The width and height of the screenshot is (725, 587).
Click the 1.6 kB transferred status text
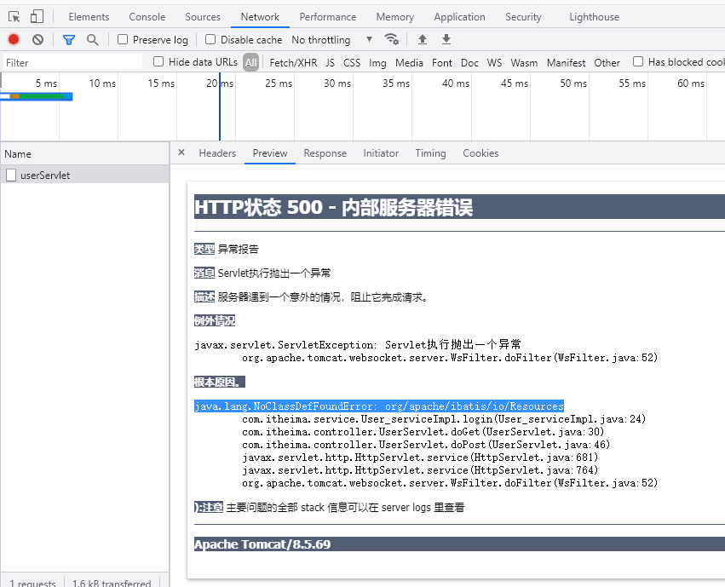click(x=112, y=583)
